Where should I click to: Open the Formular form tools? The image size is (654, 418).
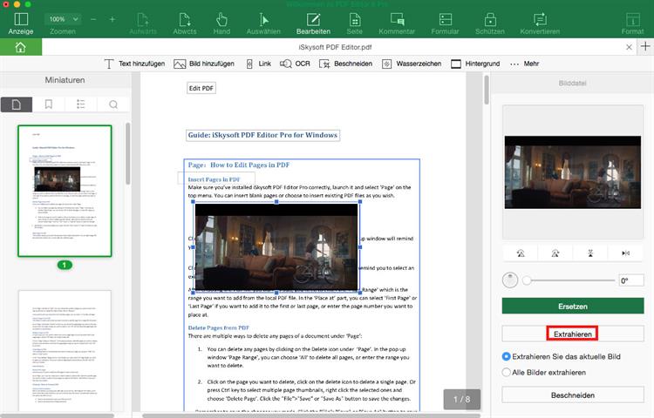(x=445, y=24)
